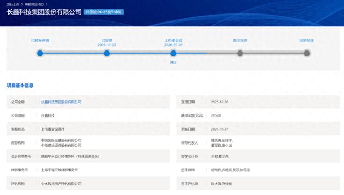Click the 签字会计师 names cell

coord(220,156)
